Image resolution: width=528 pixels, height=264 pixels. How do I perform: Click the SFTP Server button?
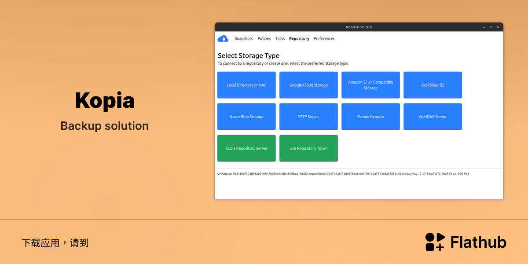point(308,117)
